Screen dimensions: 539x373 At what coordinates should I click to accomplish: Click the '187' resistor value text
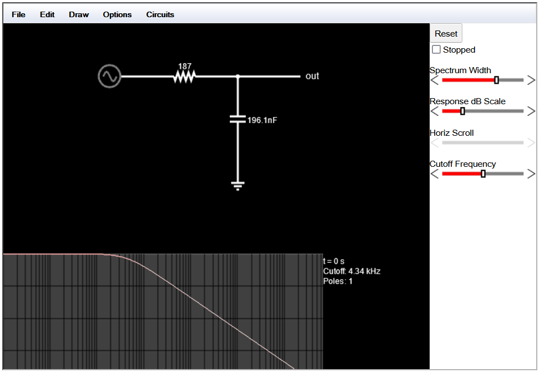click(185, 66)
